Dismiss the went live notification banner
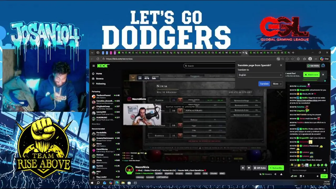The image size is (336, 189). [323, 75]
